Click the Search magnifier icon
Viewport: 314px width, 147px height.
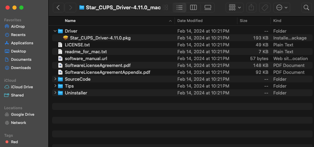(306, 8)
